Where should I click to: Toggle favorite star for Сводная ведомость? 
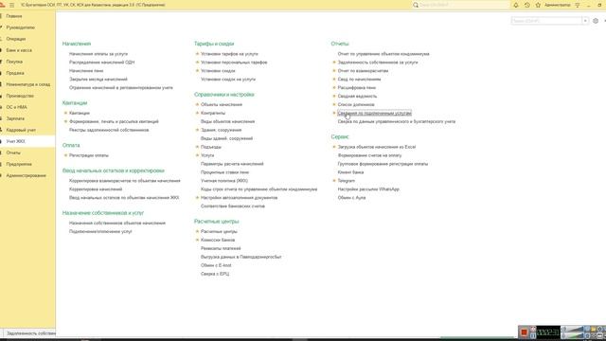point(334,96)
